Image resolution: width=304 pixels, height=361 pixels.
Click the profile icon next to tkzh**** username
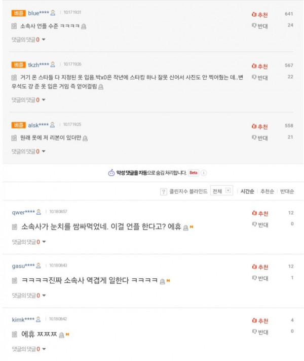(x=53, y=64)
